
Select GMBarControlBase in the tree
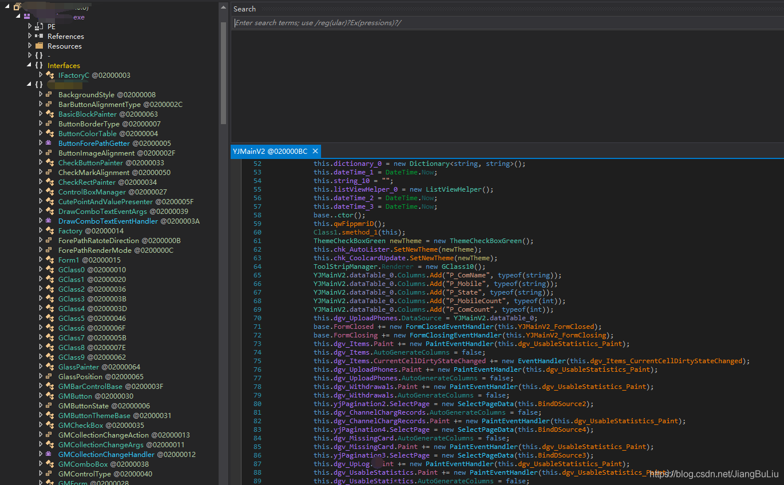pyautogui.click(x=110, y=386)
